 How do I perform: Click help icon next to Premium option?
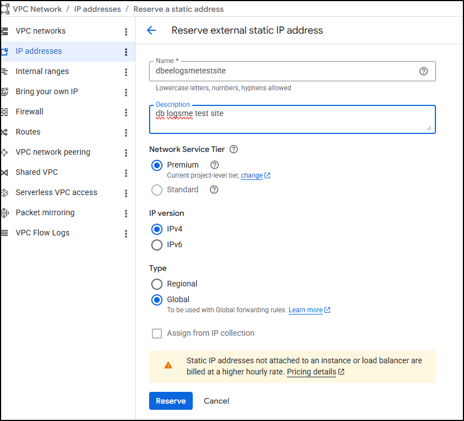point(214,165)
